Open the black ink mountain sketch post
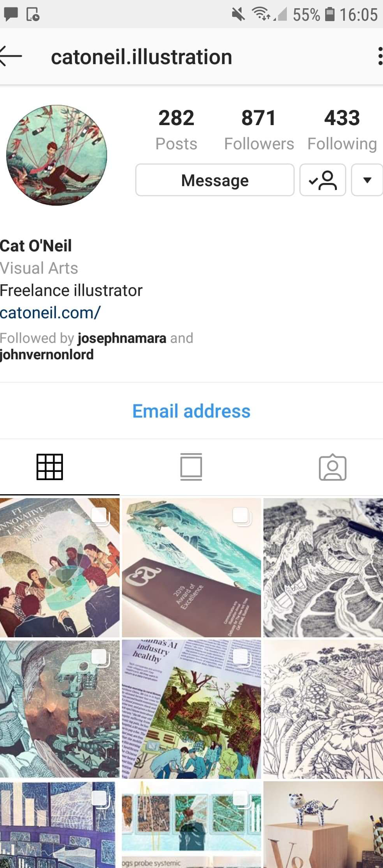Screen dimensions: 383x868 coord(323,567)
